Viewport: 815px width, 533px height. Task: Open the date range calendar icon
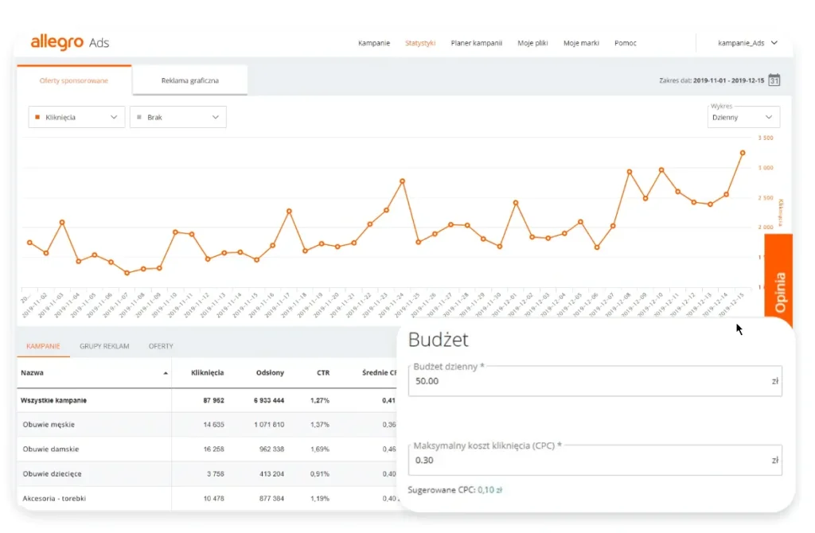[774, 80]
